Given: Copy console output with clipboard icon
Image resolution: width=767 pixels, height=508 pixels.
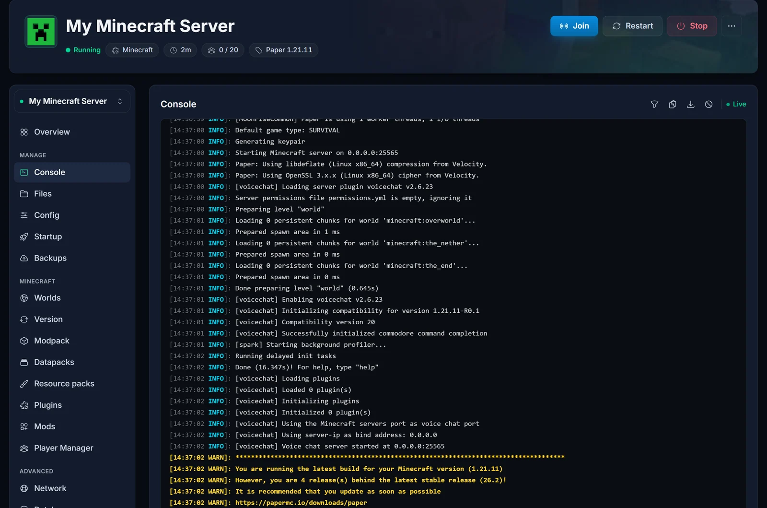Looking at the screenshot, I should [x=673, y=104].
